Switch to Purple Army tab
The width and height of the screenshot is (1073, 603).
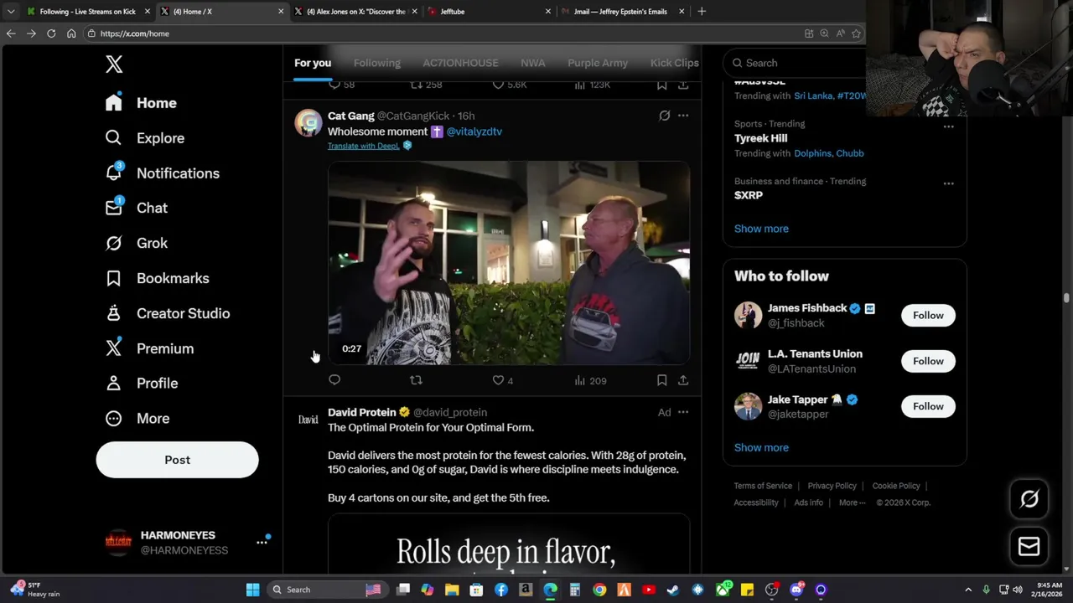click(598, 63)
